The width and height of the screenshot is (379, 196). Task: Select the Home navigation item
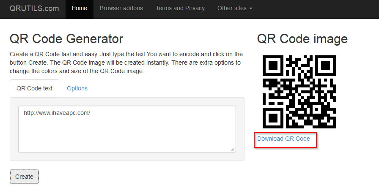tap(80, 8)
